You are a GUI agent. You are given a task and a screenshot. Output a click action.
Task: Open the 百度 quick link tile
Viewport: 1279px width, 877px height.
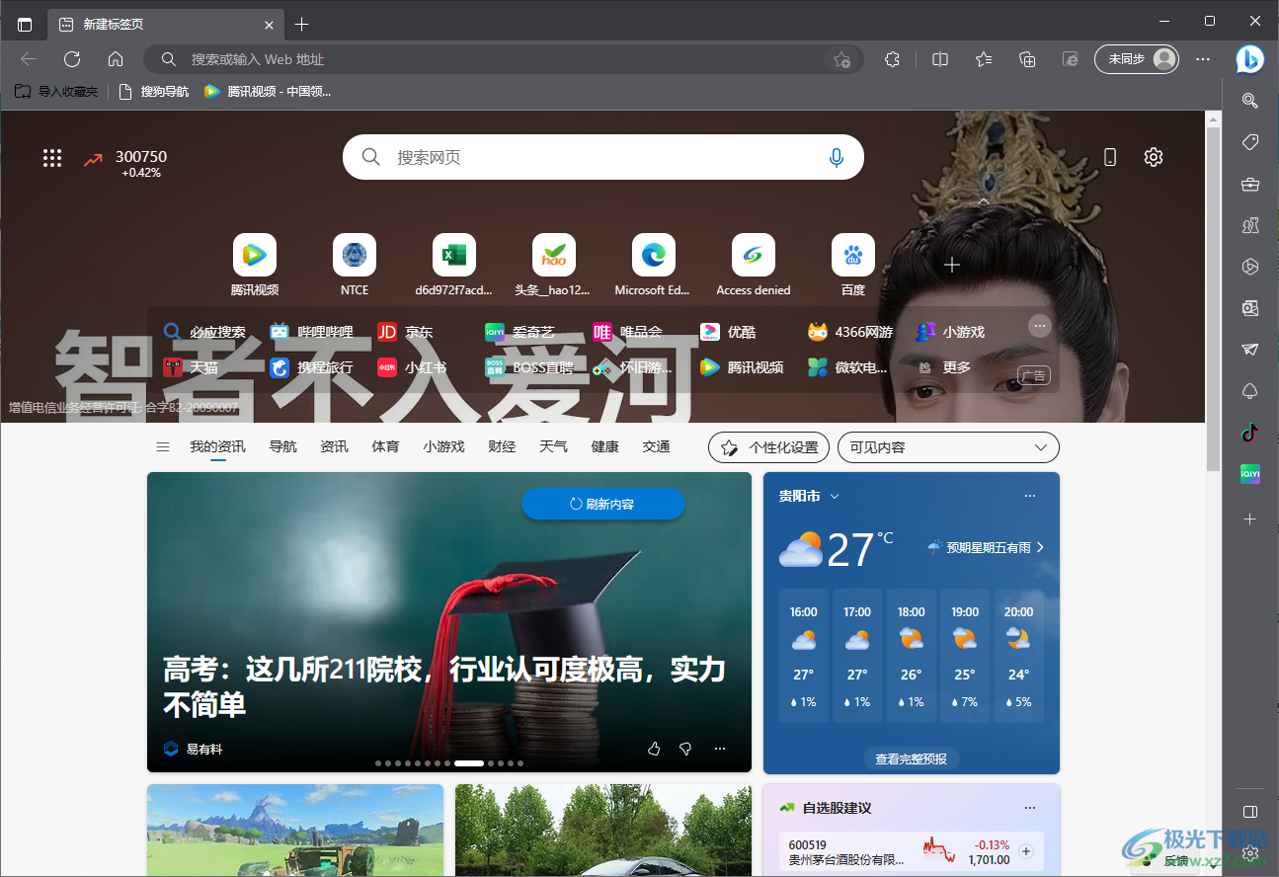coord(853,265)
